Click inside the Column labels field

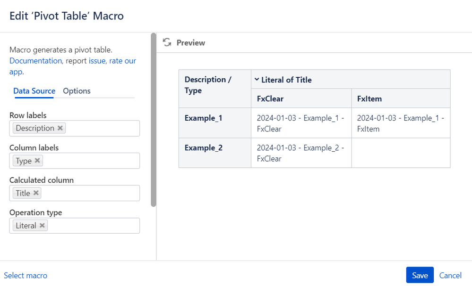point(90,161)
